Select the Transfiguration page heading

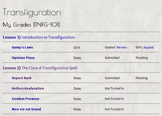click(32, 12)
